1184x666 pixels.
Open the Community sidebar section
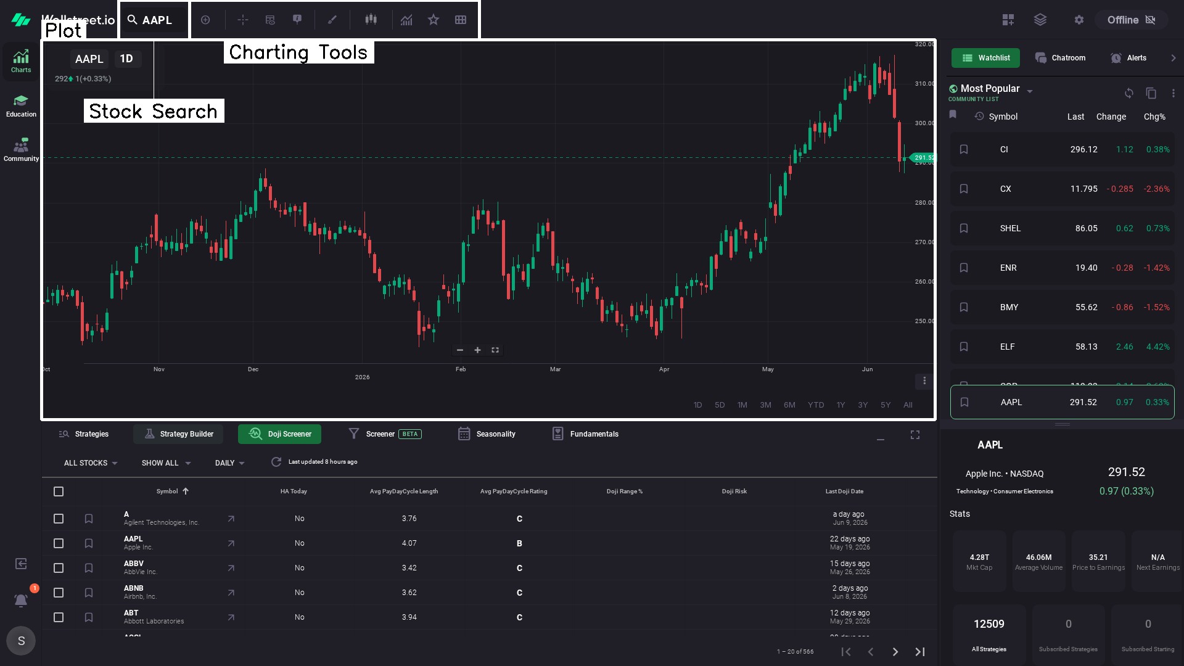coord(21,150)
